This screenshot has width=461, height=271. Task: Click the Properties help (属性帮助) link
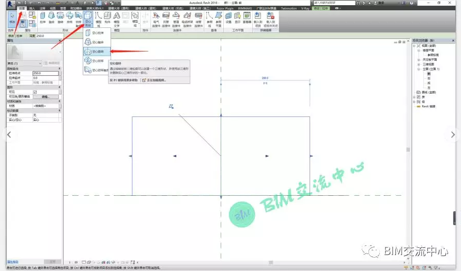(x=12, y=262)
